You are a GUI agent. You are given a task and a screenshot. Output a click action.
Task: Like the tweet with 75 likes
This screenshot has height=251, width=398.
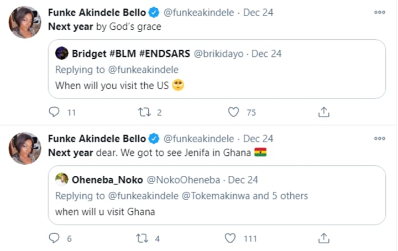click(233, 112)
